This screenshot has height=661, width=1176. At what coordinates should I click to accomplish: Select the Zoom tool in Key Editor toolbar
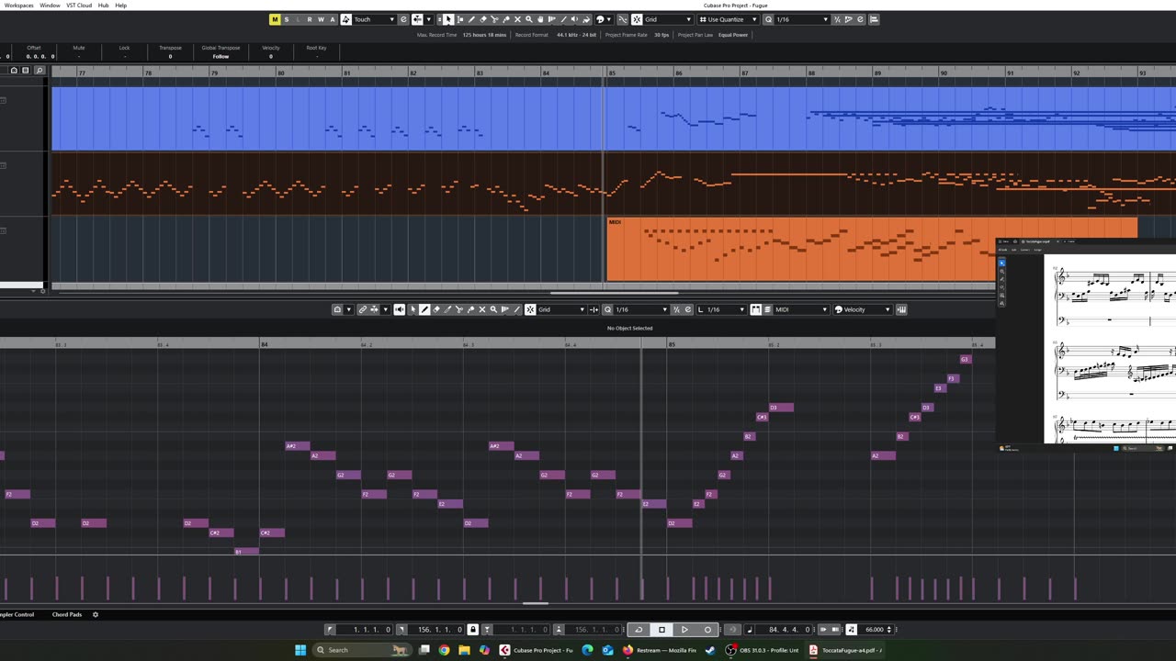tap(493, 309)
